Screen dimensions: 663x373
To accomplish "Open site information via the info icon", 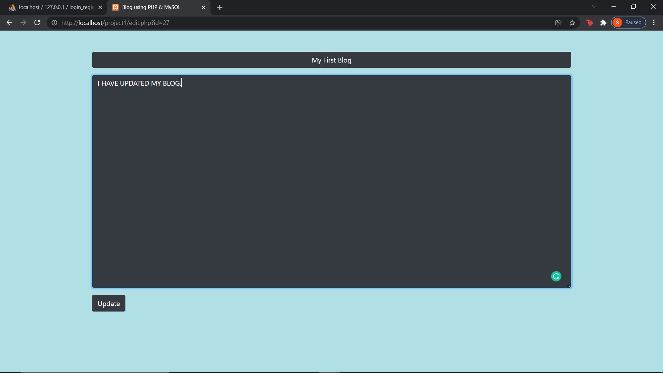I will click(54, 23).
